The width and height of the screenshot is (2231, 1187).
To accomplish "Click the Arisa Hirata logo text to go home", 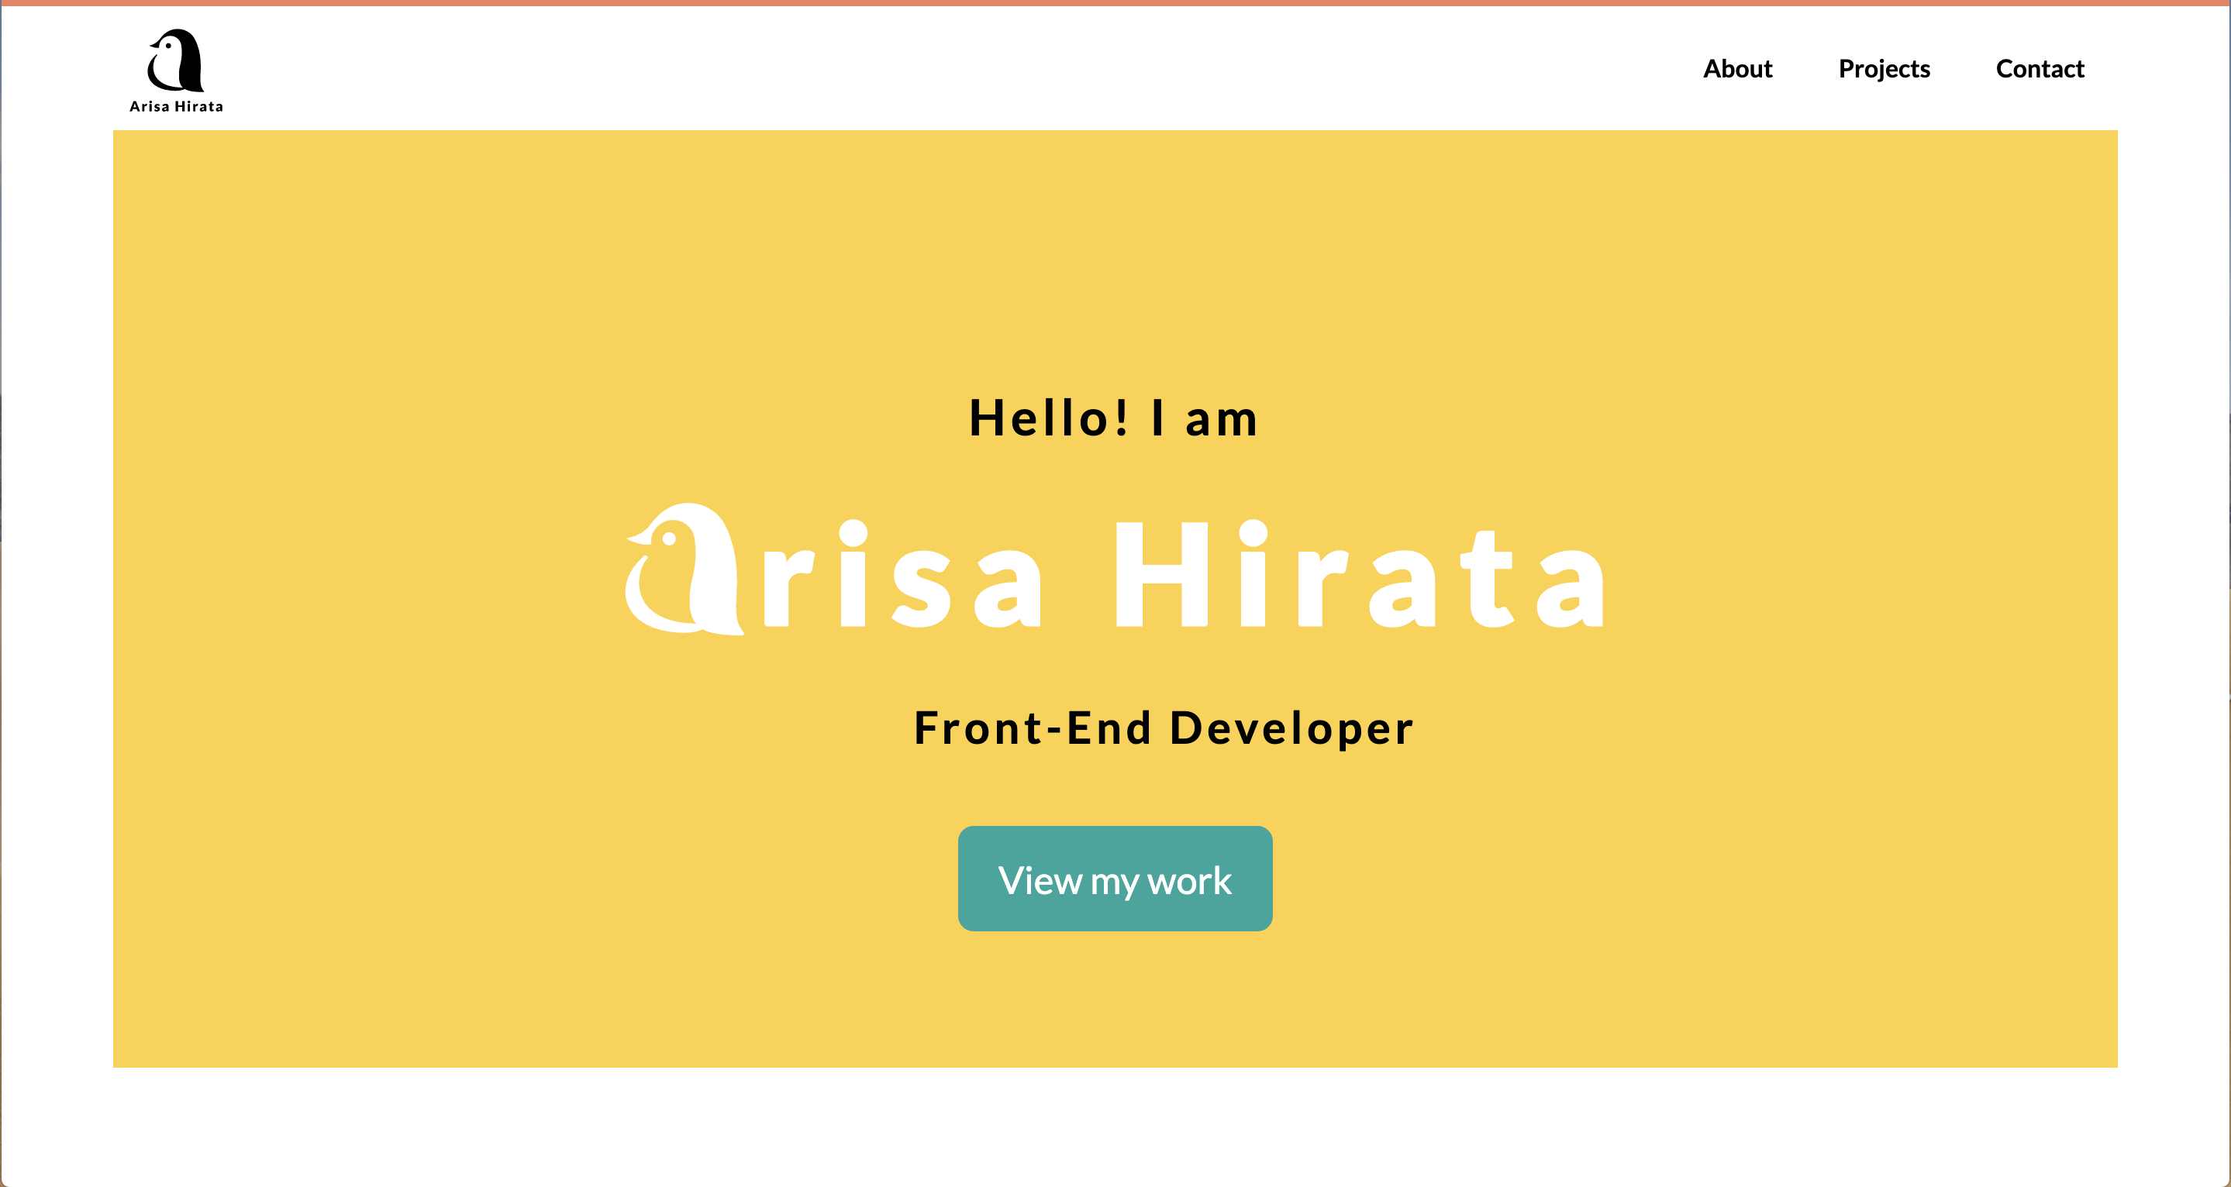I will tap(176, 105).
